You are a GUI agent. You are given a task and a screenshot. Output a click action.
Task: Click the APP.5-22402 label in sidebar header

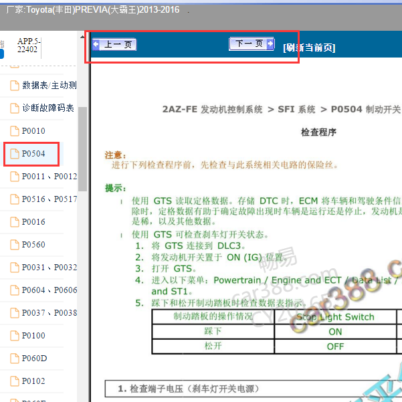click(29, 45)
